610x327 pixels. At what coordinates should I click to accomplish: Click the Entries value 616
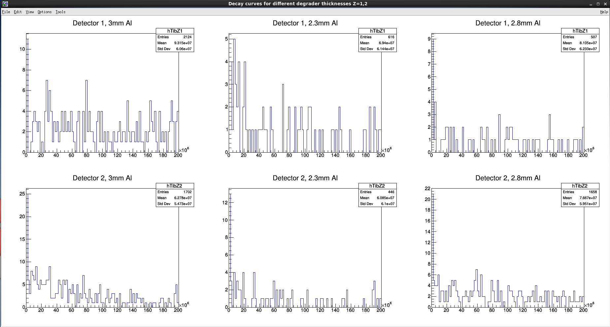click(391, 37)
